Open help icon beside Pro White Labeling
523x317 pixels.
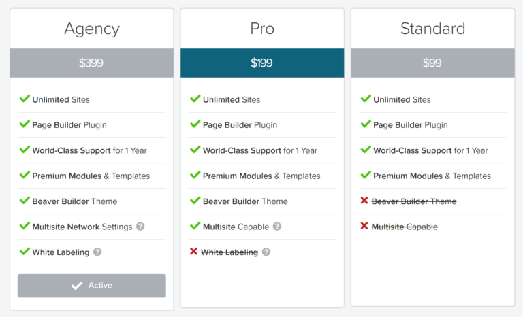coord(266,252)
